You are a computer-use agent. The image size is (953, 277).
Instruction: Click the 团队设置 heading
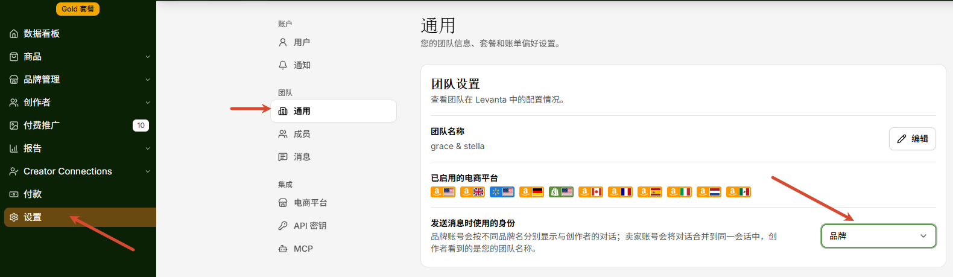tap(455, 84)
